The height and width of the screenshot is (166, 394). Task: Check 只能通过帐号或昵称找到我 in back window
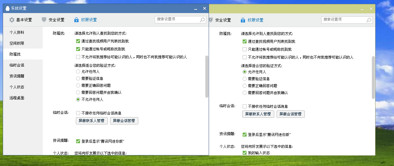pyautogui.click(x=244, y=49)
